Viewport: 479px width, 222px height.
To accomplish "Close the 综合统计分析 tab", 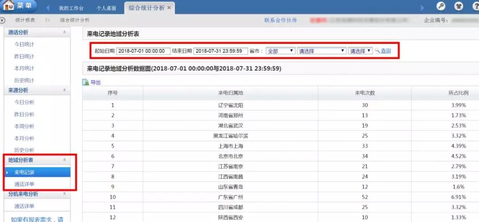I will tap(169, 8).
